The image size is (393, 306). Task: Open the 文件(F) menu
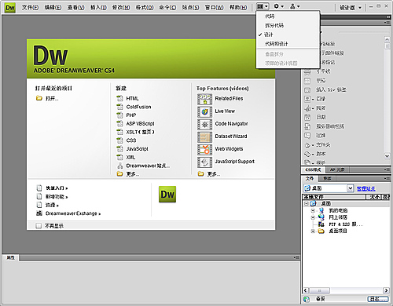click(x=30, y=7)
